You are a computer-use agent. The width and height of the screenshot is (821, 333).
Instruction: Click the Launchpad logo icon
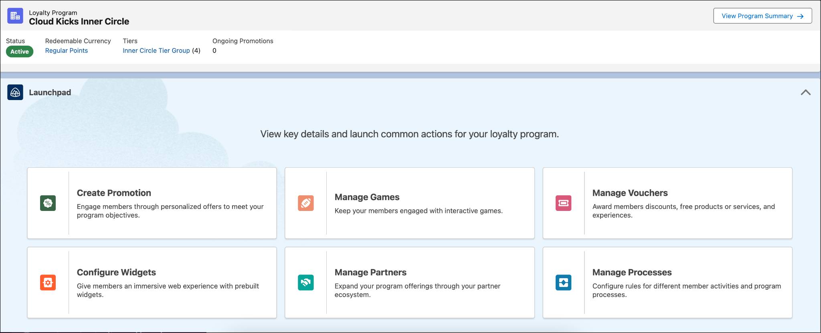(x=15, y=92)
